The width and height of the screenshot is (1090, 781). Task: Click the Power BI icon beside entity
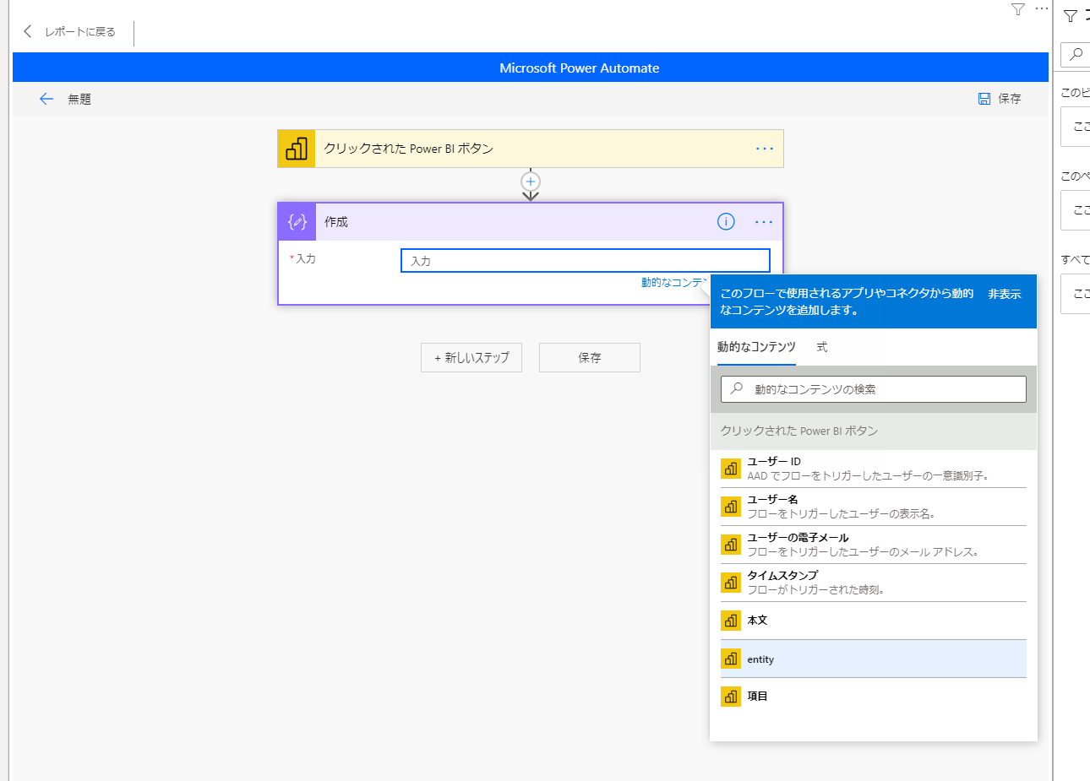tap(731, 658)
